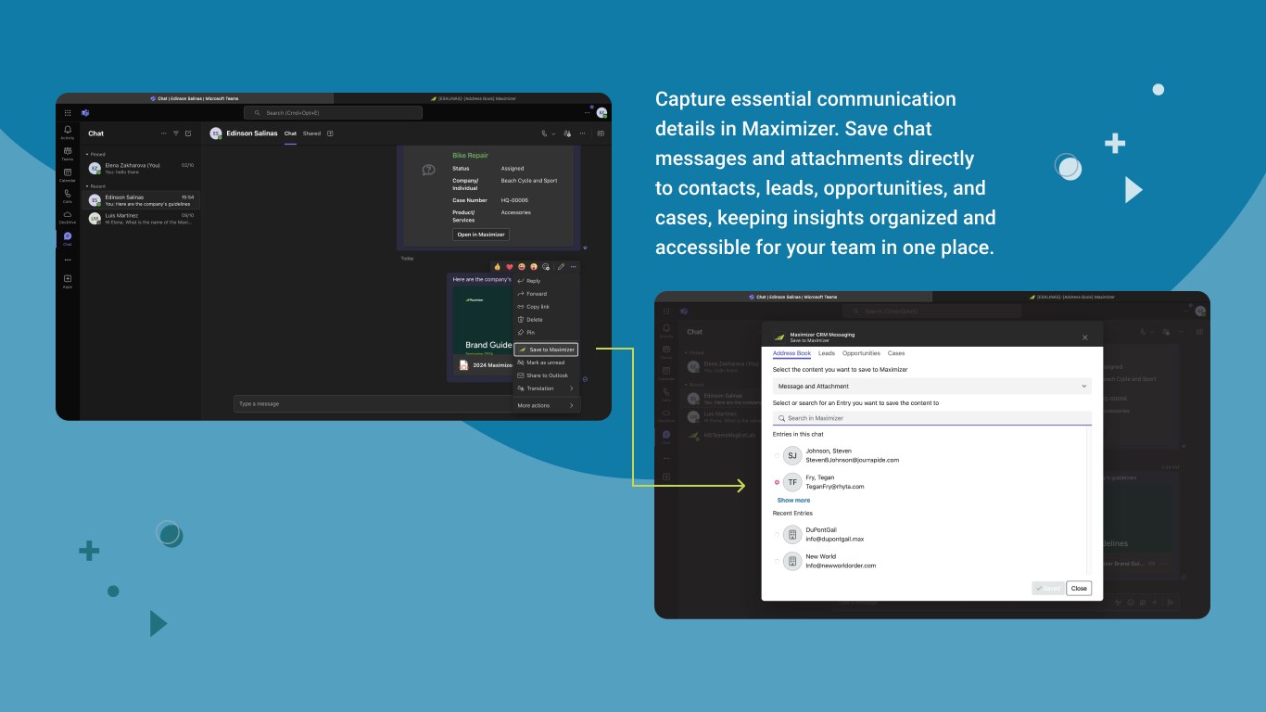Screen dimensions: 1266x712
Task: Click the question mark case icon in Bike Repair card
Action: point(428,170)
